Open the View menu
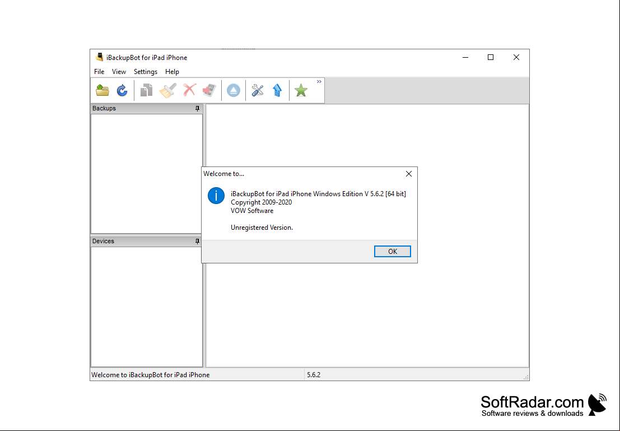The height and width of the screenshot is (431, 620). pyautogui.click(x=119, y=72)
